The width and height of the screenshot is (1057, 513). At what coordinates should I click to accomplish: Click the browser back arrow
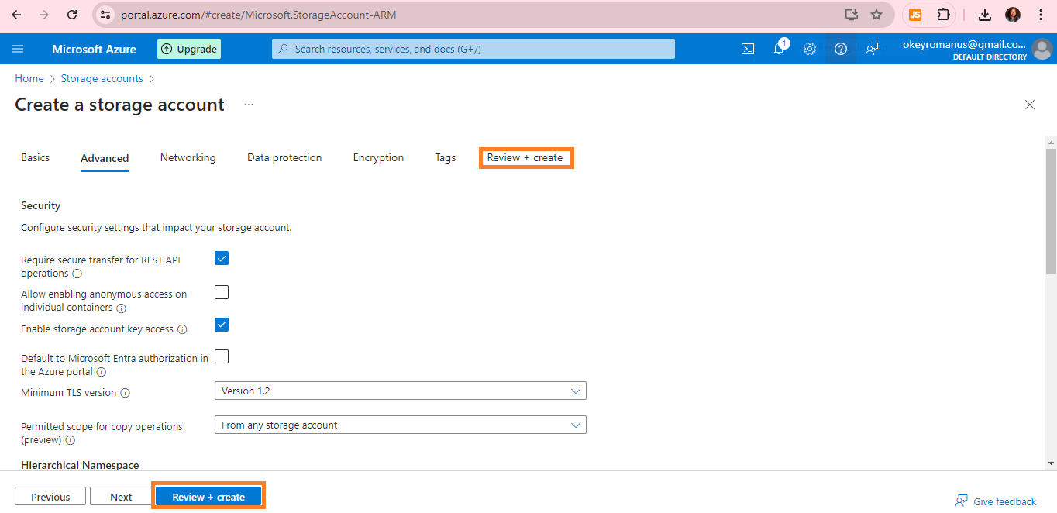coord(16,15)
